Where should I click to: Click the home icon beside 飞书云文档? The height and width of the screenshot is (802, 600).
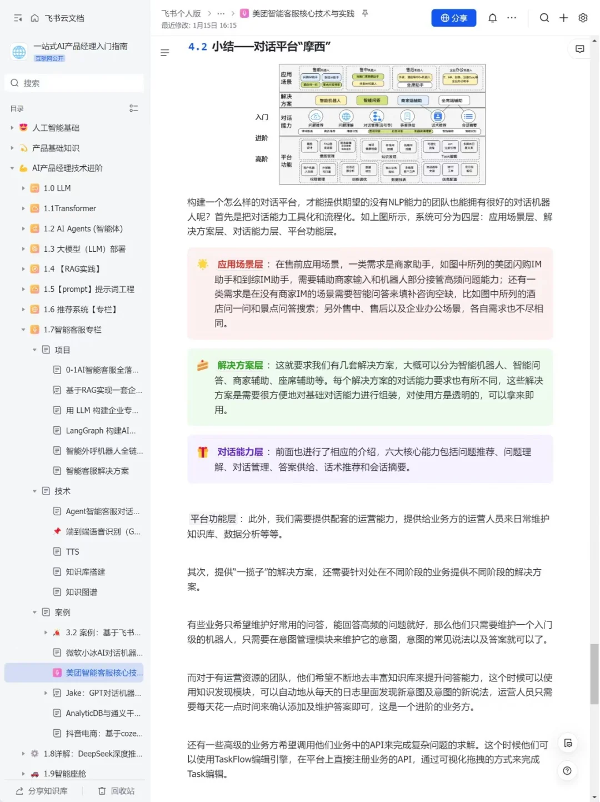pyautogui.click(x=34, y=18)
